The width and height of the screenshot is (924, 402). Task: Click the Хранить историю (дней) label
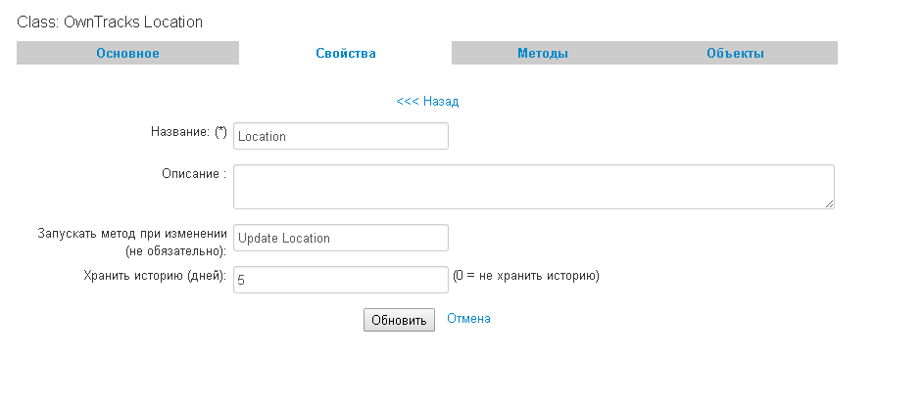click(x=156, y=276)
